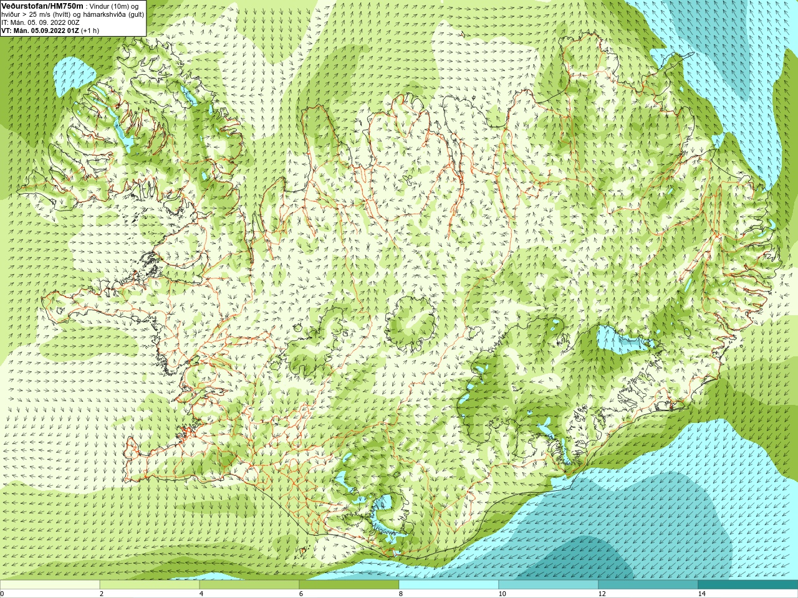Click the 'Veðurstofan/HM750m' title text
Image resolution: width=798 pixels, height=598 pixels.
pos(42,6)
